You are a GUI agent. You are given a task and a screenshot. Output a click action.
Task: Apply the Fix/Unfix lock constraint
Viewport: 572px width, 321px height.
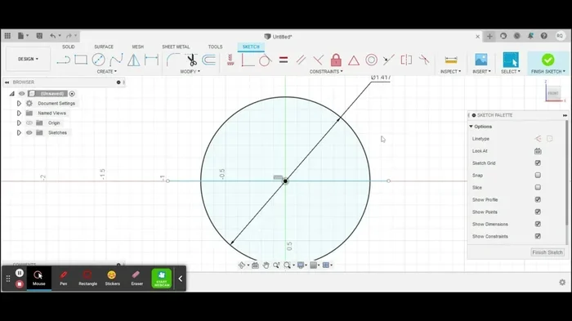pos(336,60)
